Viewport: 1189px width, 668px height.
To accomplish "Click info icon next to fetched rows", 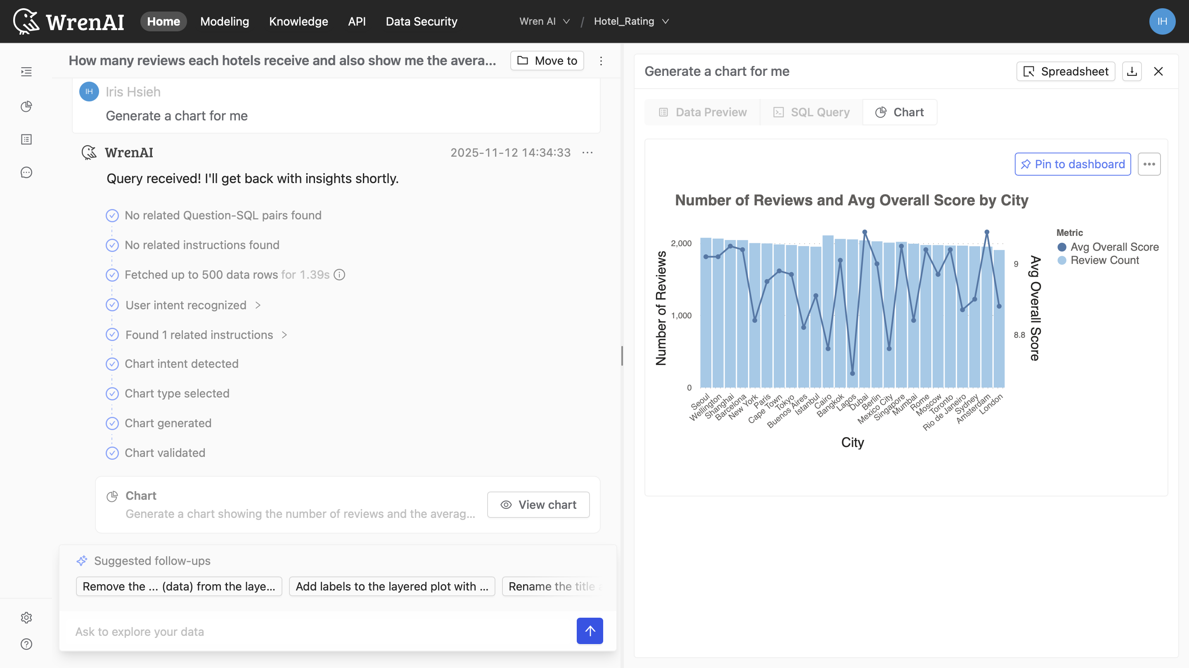I will (x=339, y=275).
